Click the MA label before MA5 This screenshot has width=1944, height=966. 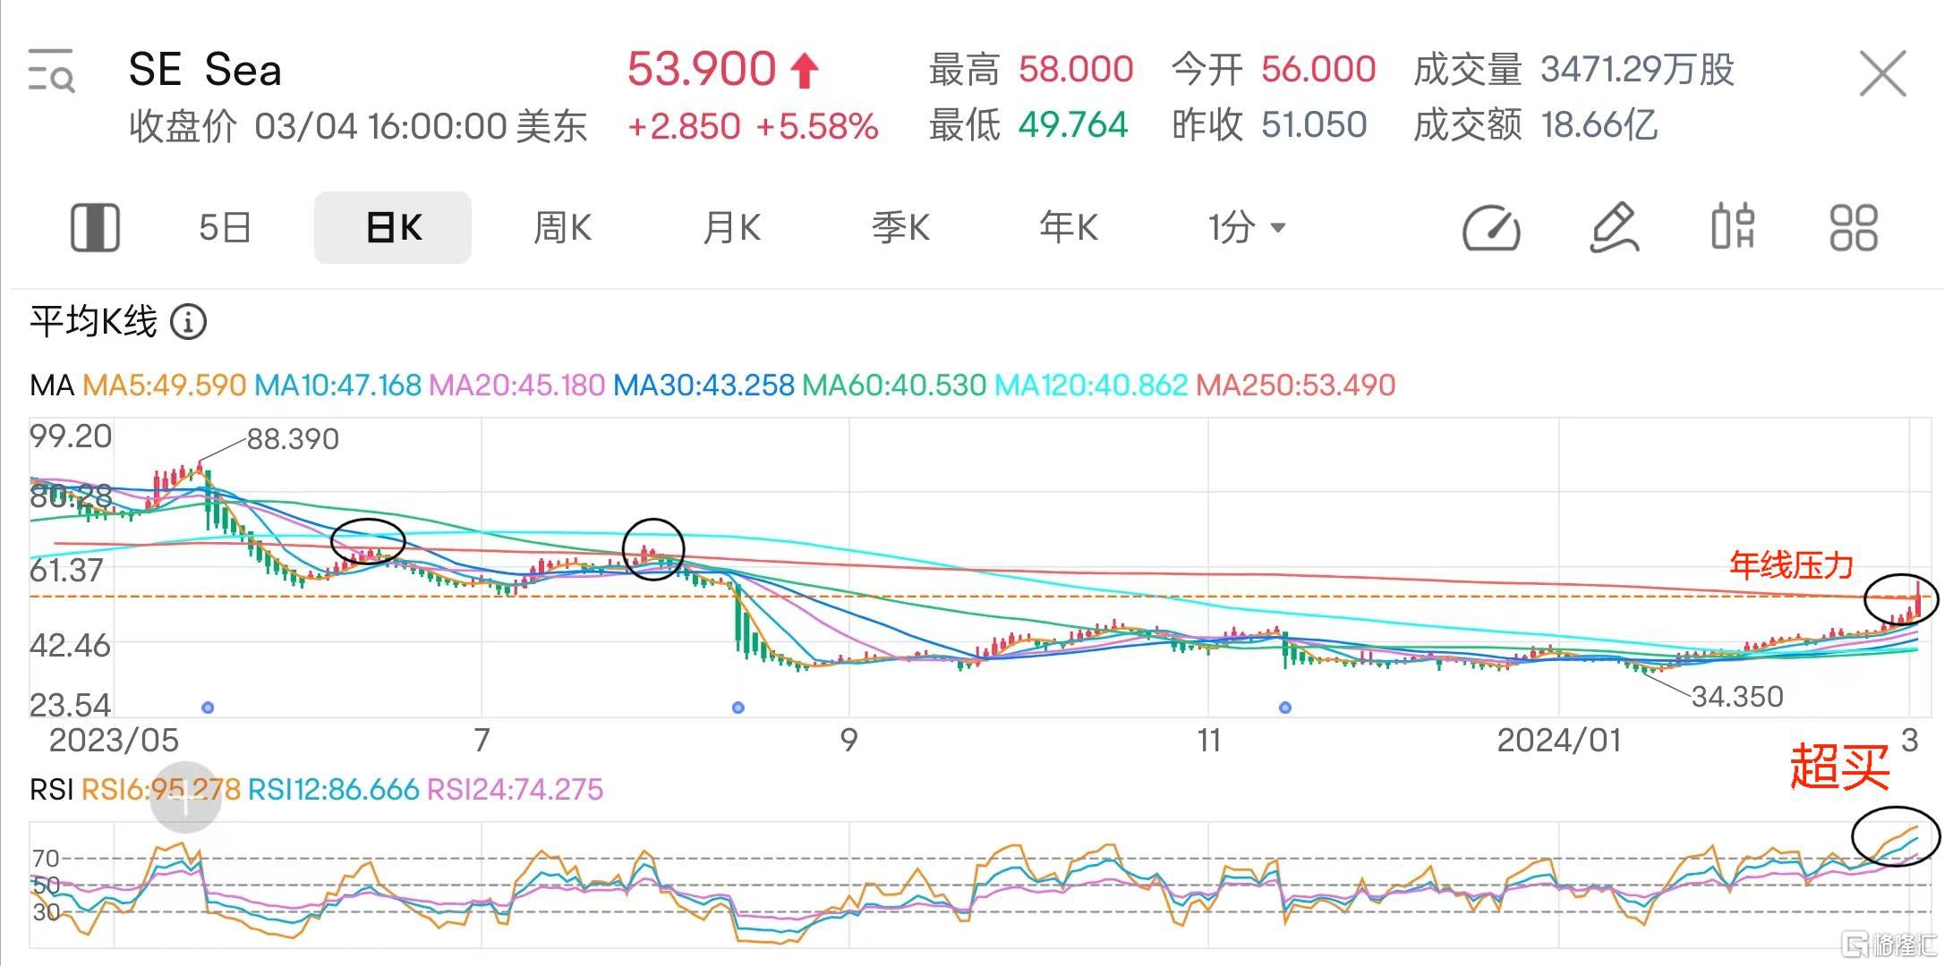tap(52, 386)
